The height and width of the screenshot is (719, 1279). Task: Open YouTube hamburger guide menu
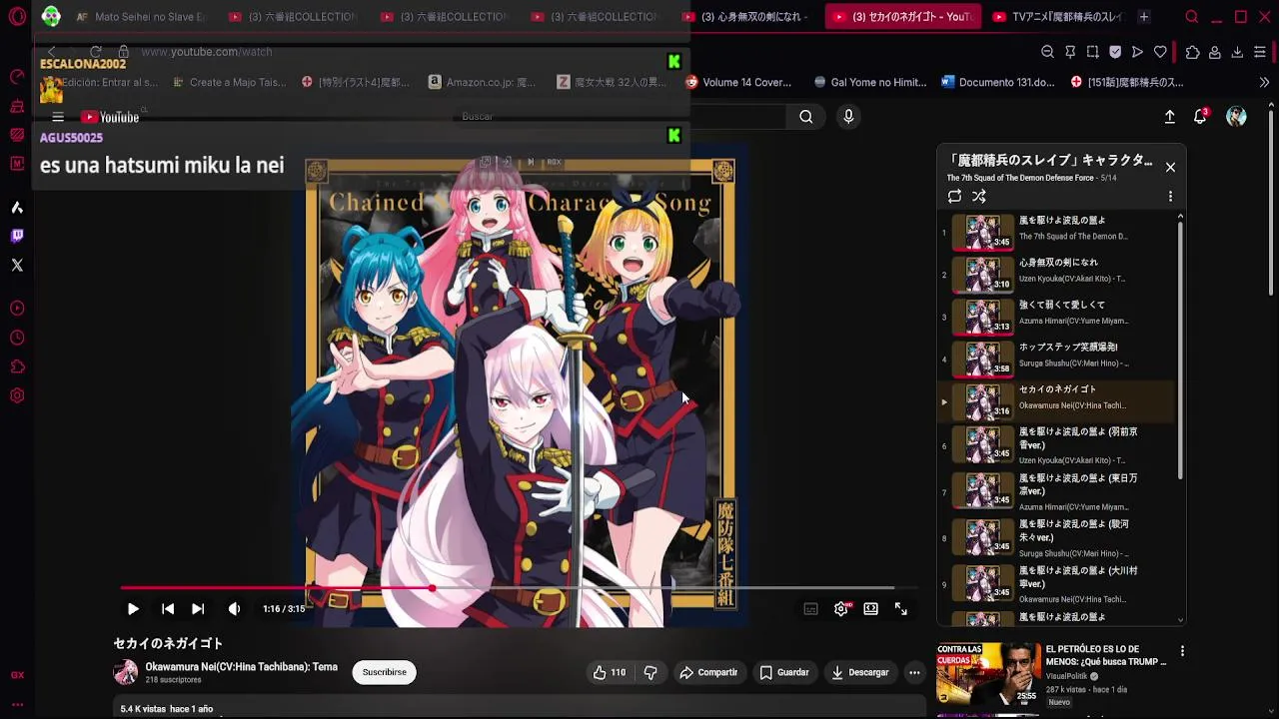pos(58,117)
